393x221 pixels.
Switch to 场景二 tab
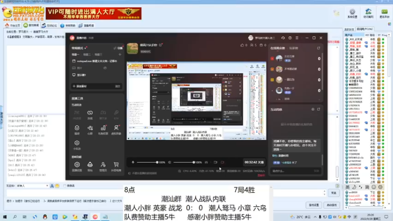pos(87,55)
